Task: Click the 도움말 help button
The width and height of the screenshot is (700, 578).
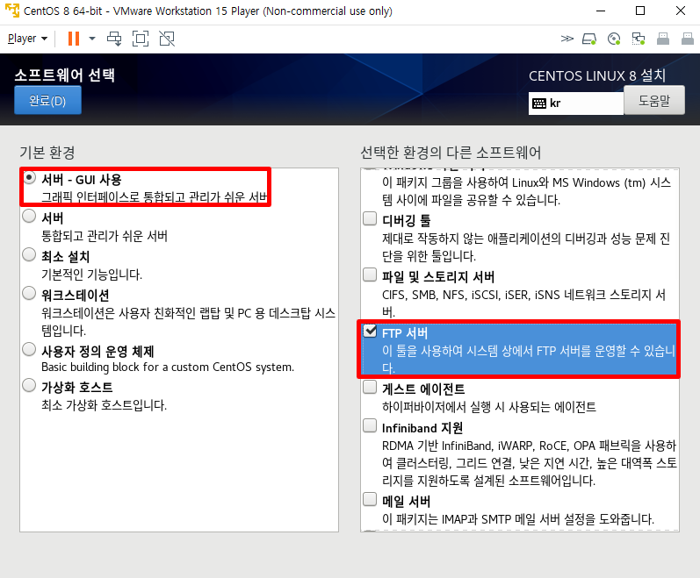Action: [x=654, y=100]
